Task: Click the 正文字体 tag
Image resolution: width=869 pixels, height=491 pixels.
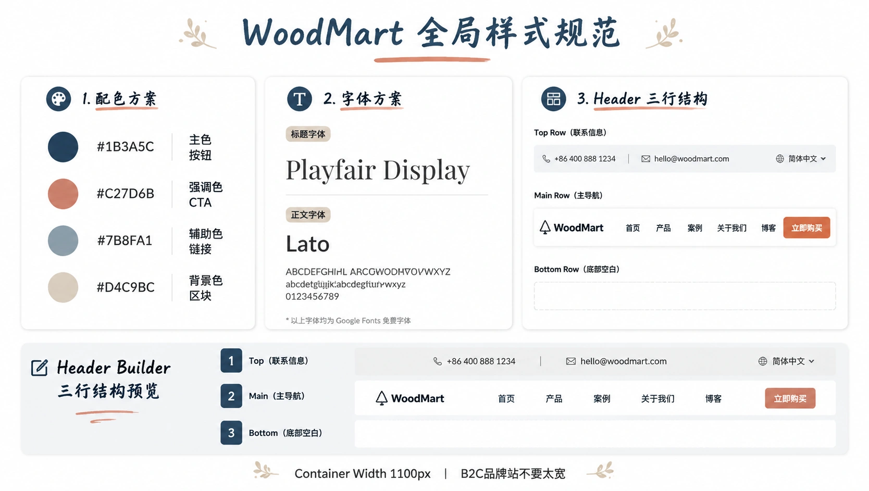Action: [x=308, y=215]
